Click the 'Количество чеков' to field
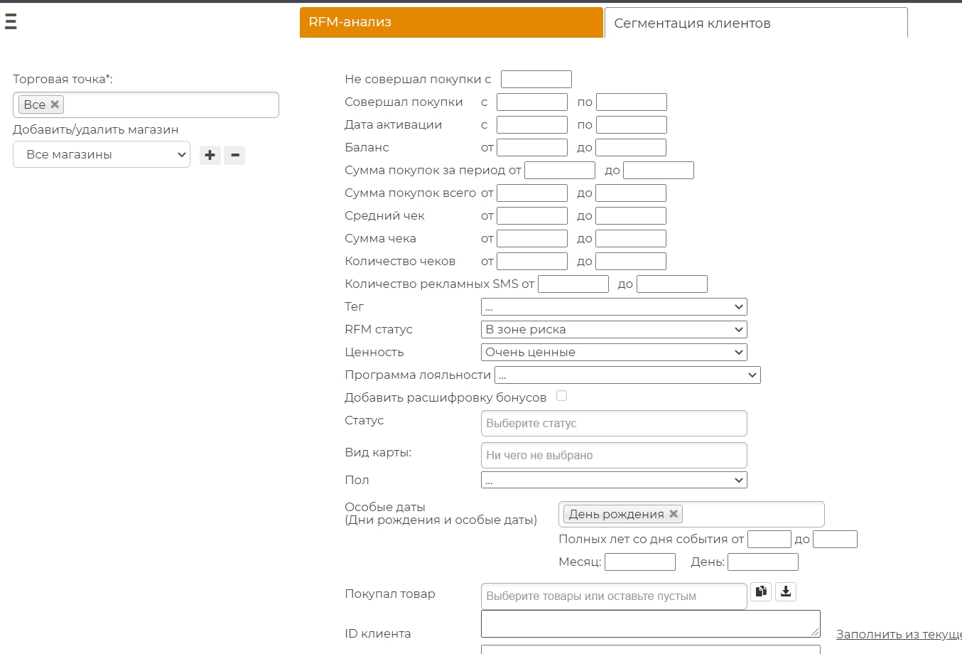 pos(631,262)
